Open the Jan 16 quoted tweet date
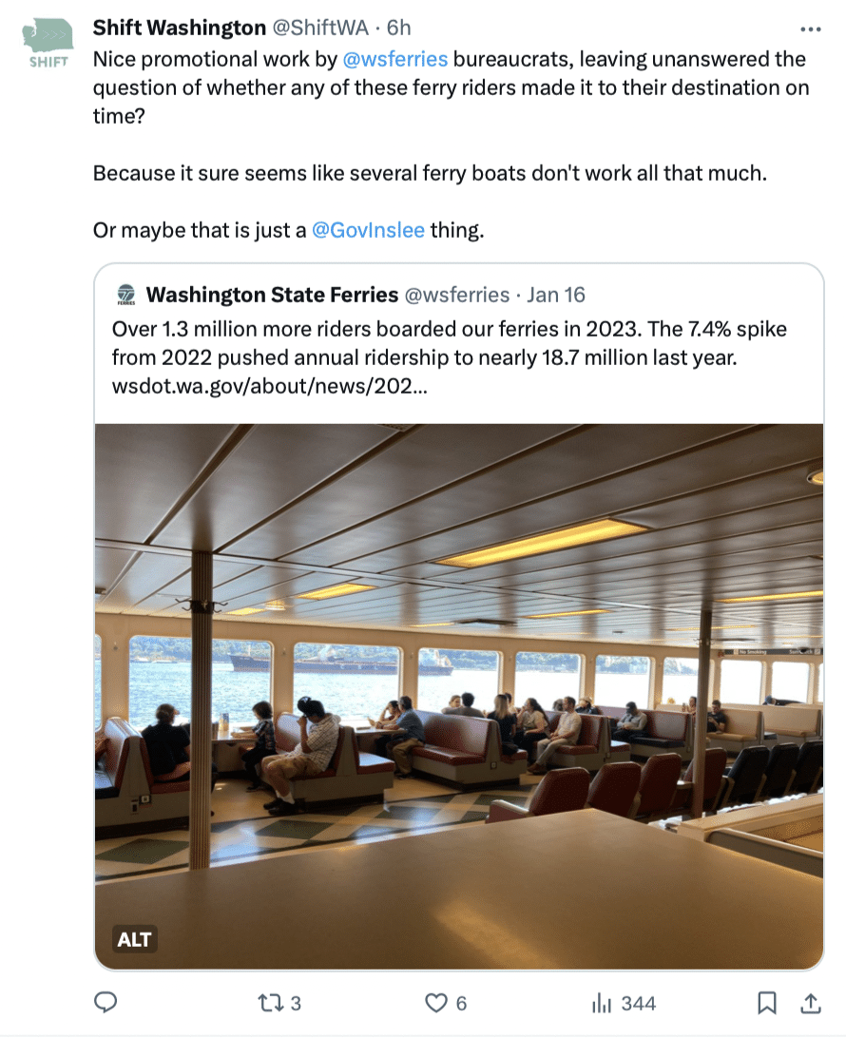This screenshot has height=1038, width=846. pos(556,295)
